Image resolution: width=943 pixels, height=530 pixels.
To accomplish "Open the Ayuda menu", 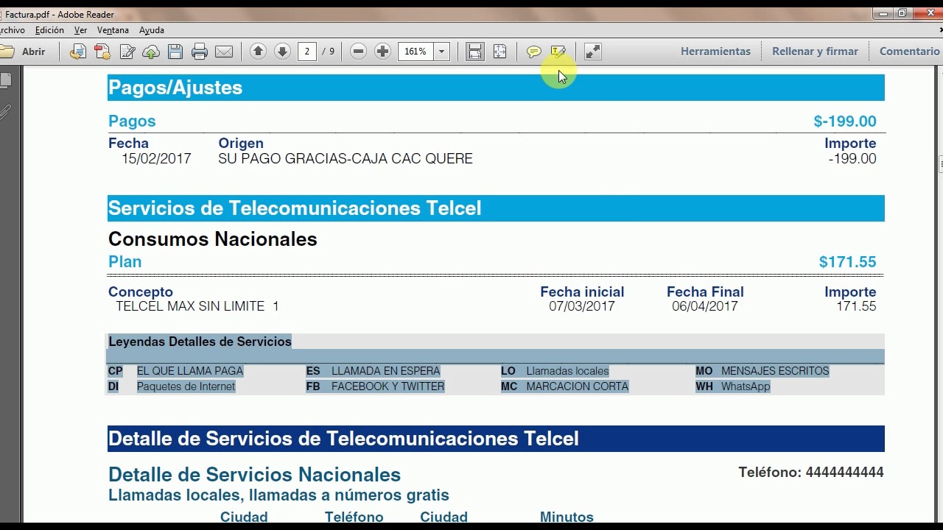I will 152,30.
